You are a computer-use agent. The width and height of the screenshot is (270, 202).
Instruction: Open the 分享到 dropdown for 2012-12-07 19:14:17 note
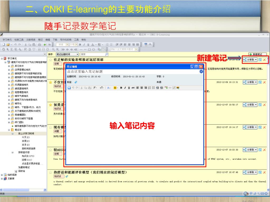tap(256, 127)
